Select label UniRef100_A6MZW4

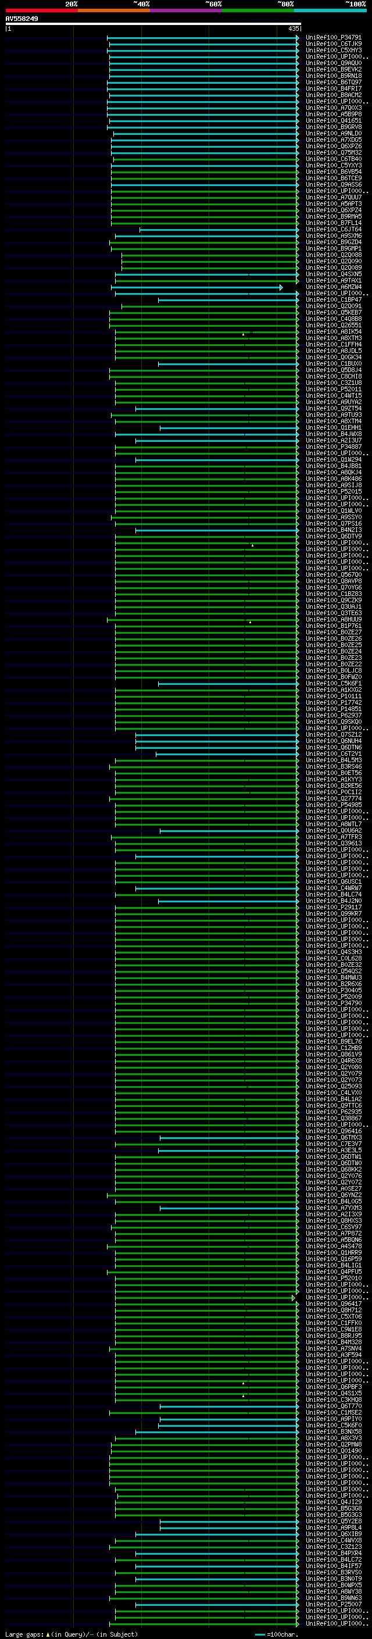click(x=333, y=287)
